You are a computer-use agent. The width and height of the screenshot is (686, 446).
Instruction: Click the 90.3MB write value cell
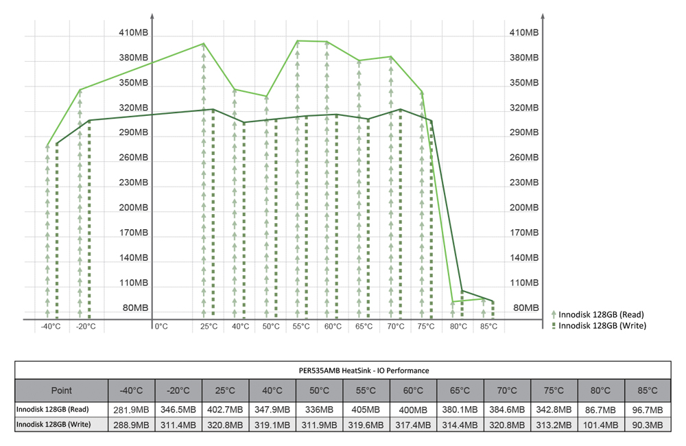tap(648, 425)
